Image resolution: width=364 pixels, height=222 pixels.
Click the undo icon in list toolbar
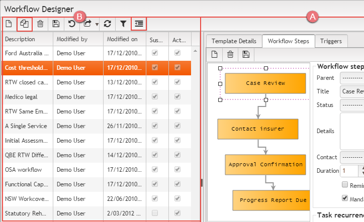72,24
